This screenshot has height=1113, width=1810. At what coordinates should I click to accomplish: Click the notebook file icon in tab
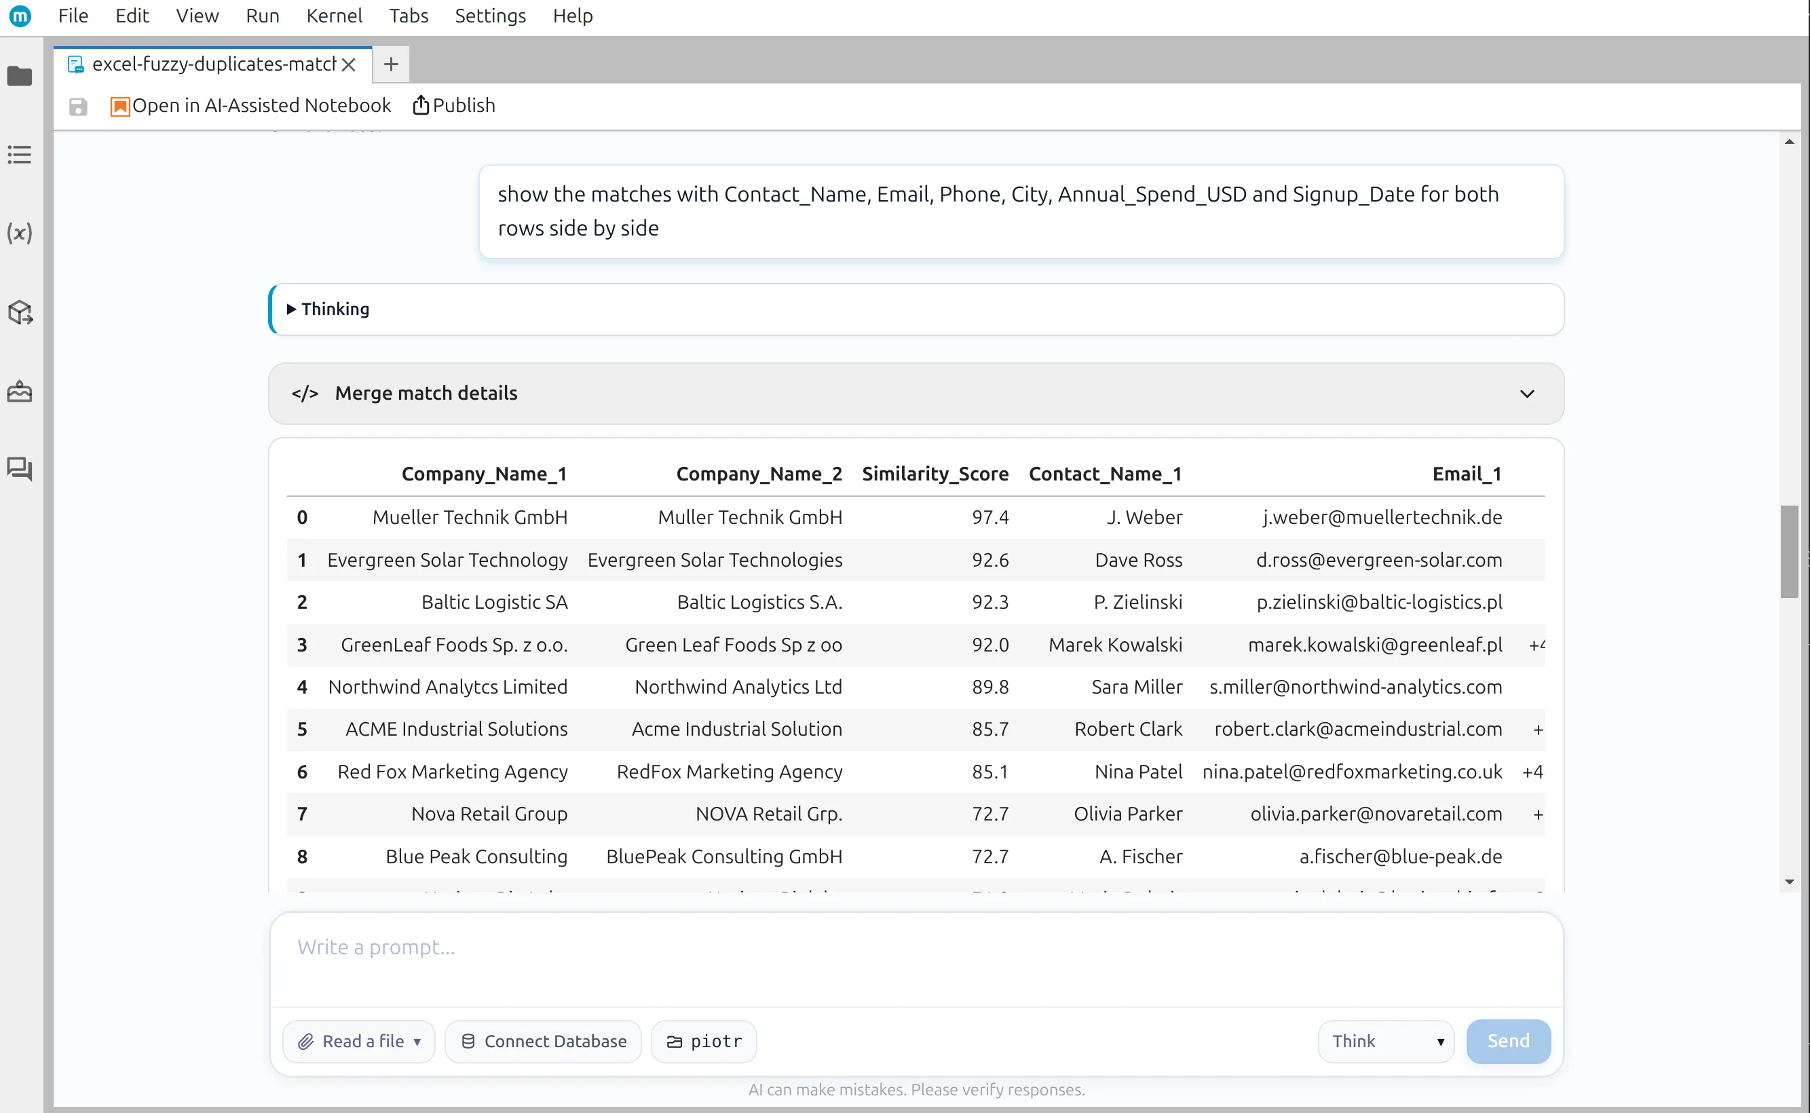coord(76,64)
